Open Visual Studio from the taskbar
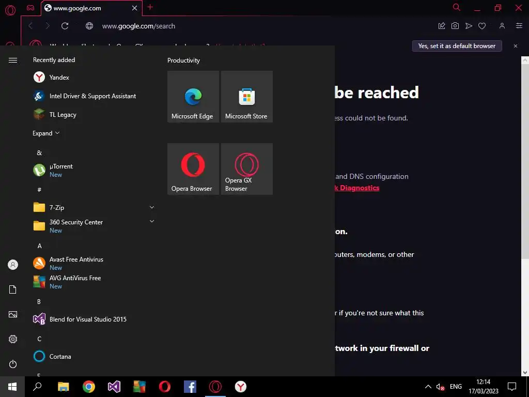529x397 pixels. [114, 387]
